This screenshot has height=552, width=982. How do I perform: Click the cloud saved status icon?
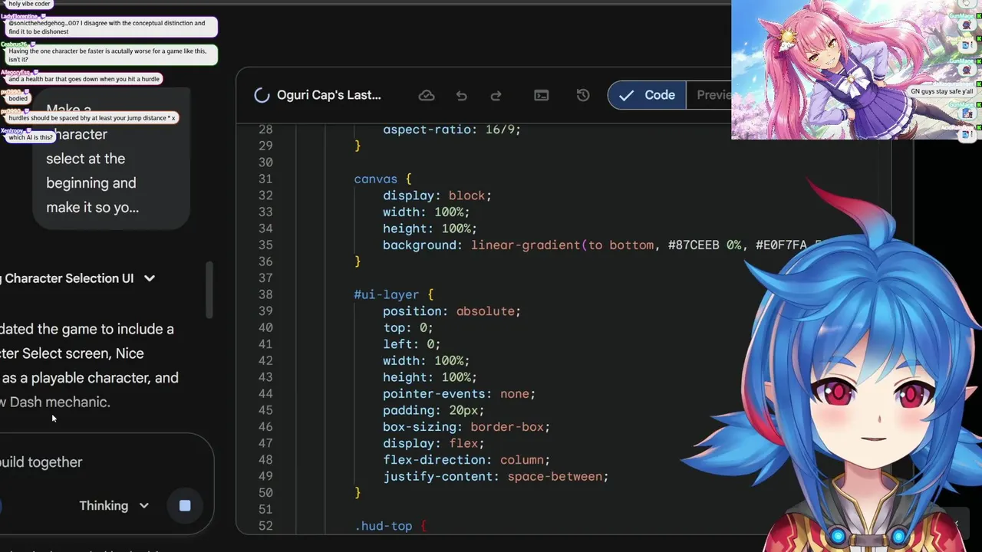[427, 95]
